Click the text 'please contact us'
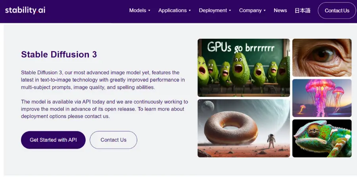This screenshot has width=357, height=177. click(88, 116)
